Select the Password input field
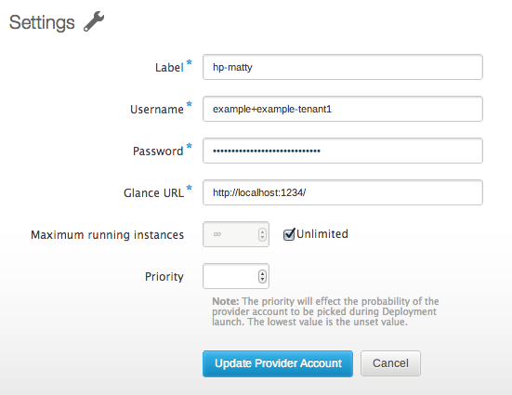 pyautogui.click(x=343, y=151)
